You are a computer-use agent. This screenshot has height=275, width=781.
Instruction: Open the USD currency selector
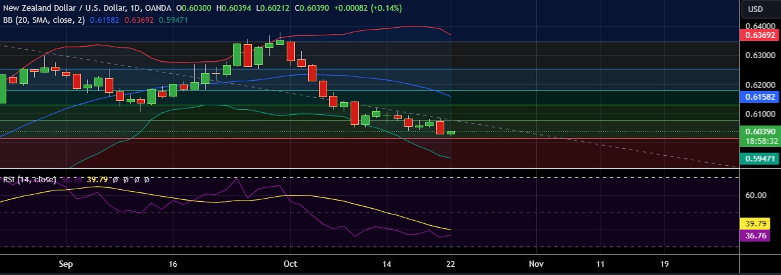756,9
